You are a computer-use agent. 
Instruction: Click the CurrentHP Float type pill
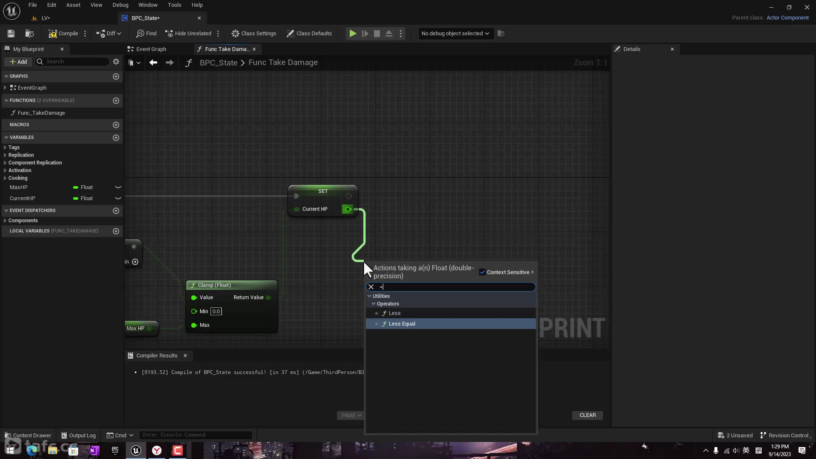(x=83, y=198)
